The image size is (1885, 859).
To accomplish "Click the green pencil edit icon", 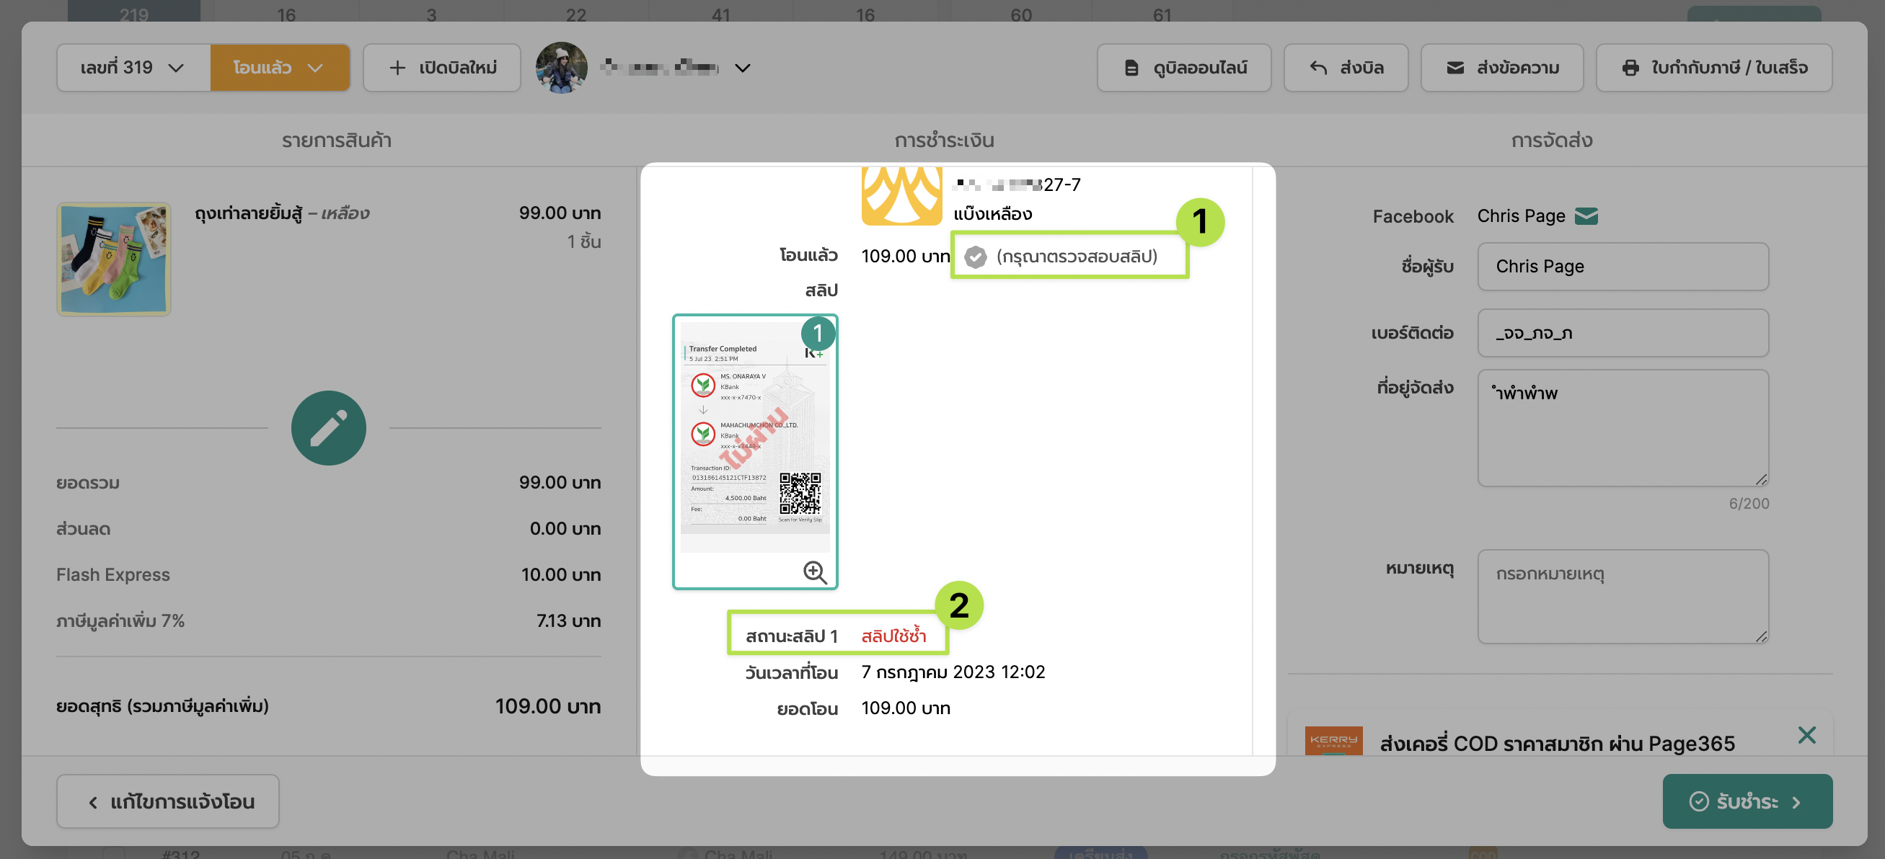I will point(329,427).
